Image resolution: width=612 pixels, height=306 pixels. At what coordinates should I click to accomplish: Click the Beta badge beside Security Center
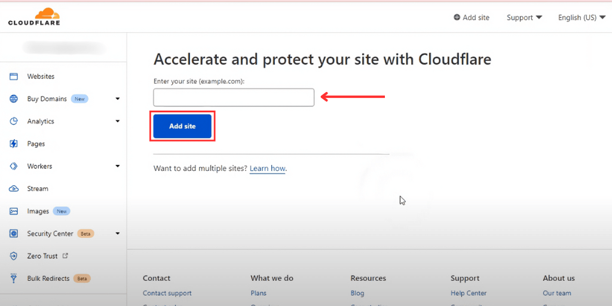click(x=85, y=234)
